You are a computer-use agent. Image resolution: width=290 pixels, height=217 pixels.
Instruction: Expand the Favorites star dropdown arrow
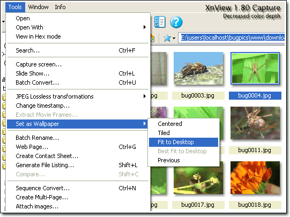(174, 39)
